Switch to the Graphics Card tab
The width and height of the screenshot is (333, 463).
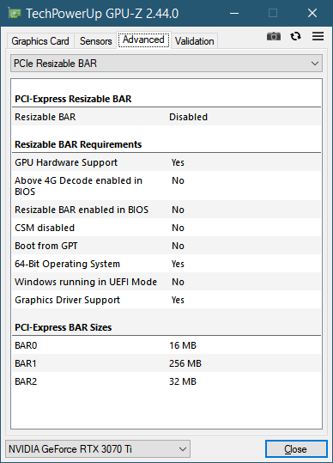(x=40, y=41)
